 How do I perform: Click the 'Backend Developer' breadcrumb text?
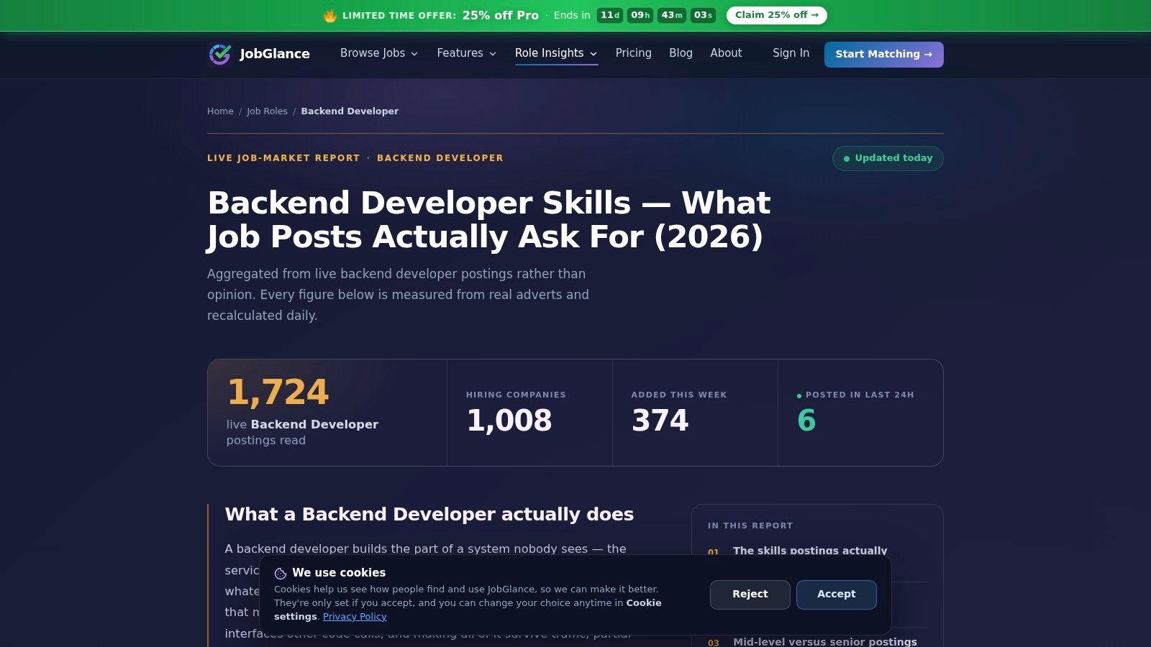pos(350,111)
